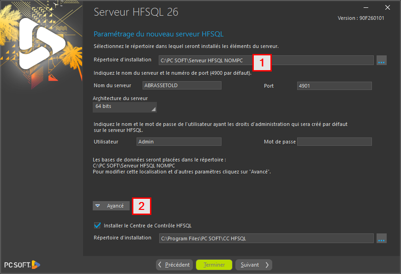Click the red callout marker numbered 2
Viewport: 401px width, 274px height.
point(142,206)
